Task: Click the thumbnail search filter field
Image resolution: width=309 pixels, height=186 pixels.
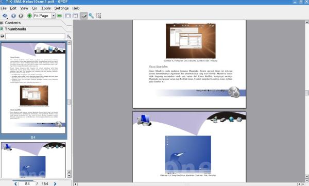Action: tap(35, 36)
